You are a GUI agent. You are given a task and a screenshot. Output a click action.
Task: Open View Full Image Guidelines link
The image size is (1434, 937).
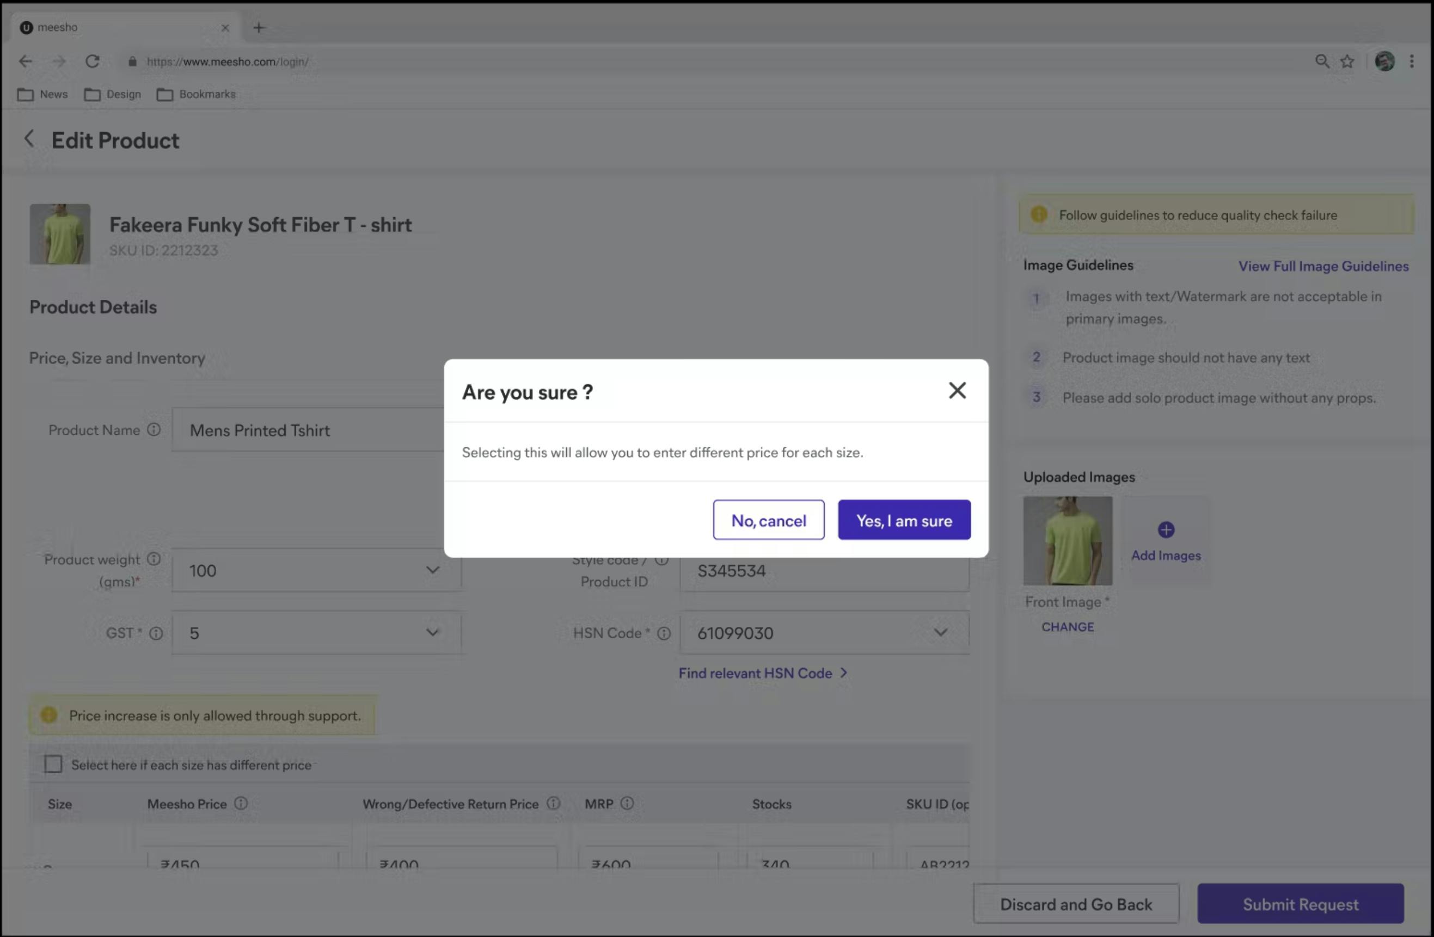coord(1323,264)
